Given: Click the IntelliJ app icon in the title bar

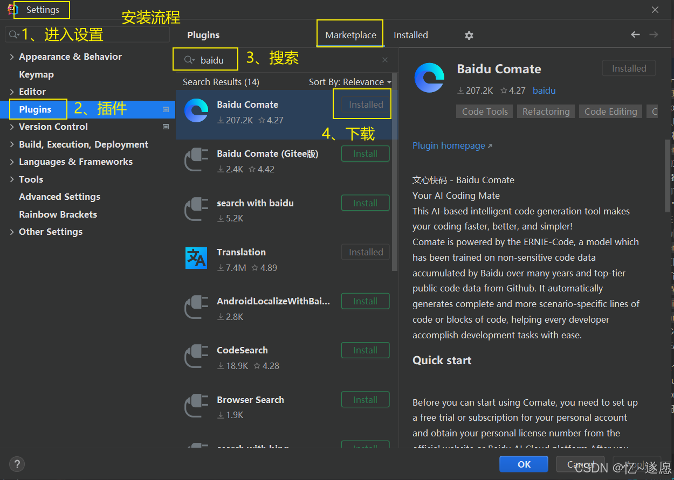Looking at the screenshot, I should (12, 10).
